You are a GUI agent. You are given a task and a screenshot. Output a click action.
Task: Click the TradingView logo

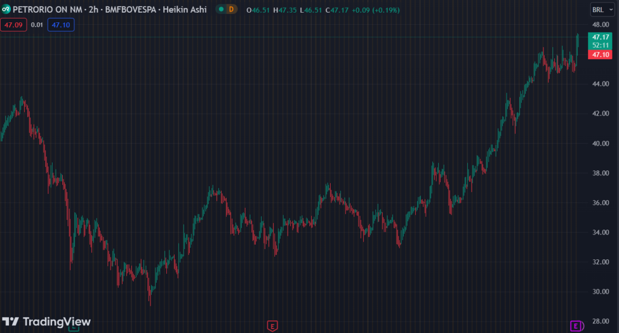point(47,322)
